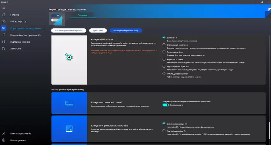Click the Link to MyASUS sidebar icon
This screenshot has height=145, width=271.
4,21
